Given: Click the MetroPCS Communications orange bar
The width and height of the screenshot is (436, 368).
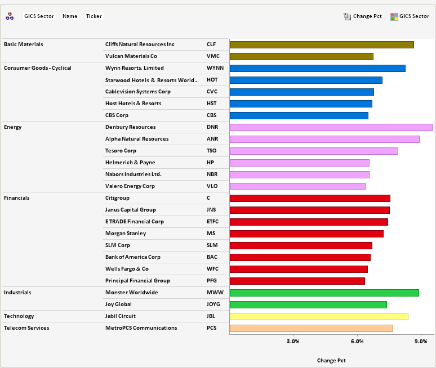Looking at the screenshot, I should (312, 328).
